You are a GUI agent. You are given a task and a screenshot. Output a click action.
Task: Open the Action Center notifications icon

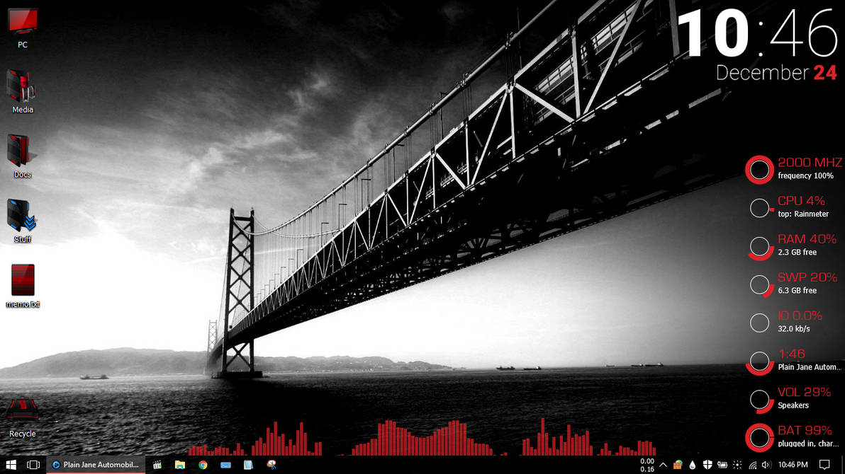(x=824, y=465)
